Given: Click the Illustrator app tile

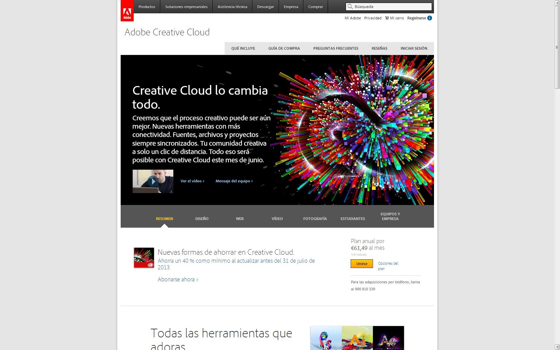Looking at the screenshot, I should [x=357, y=338].
